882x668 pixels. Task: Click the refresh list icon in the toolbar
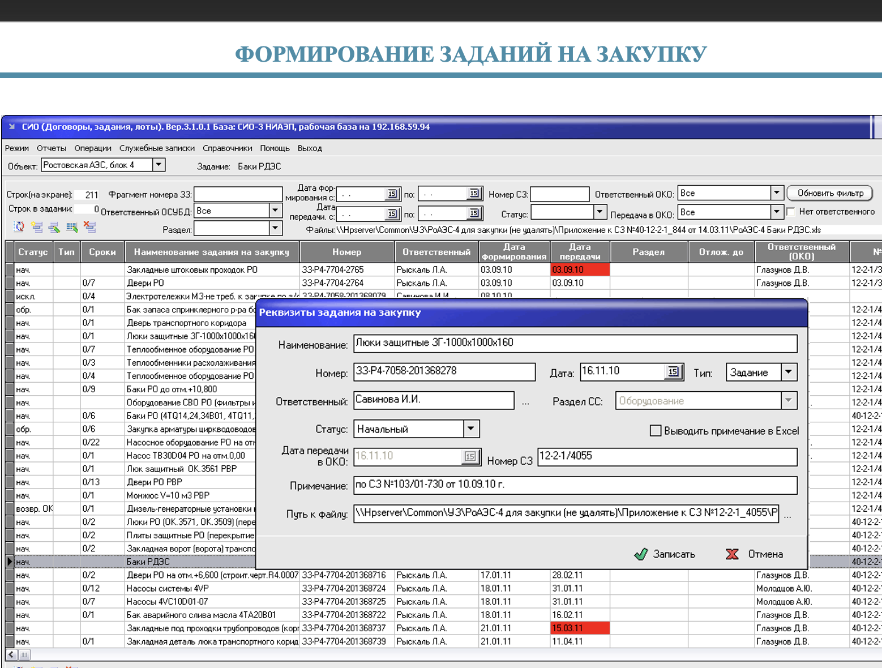[19, 227]
